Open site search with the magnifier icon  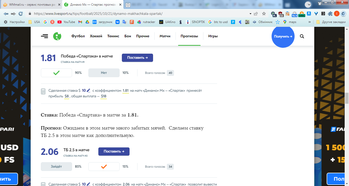pyautogui.click(x=302, y=36)
